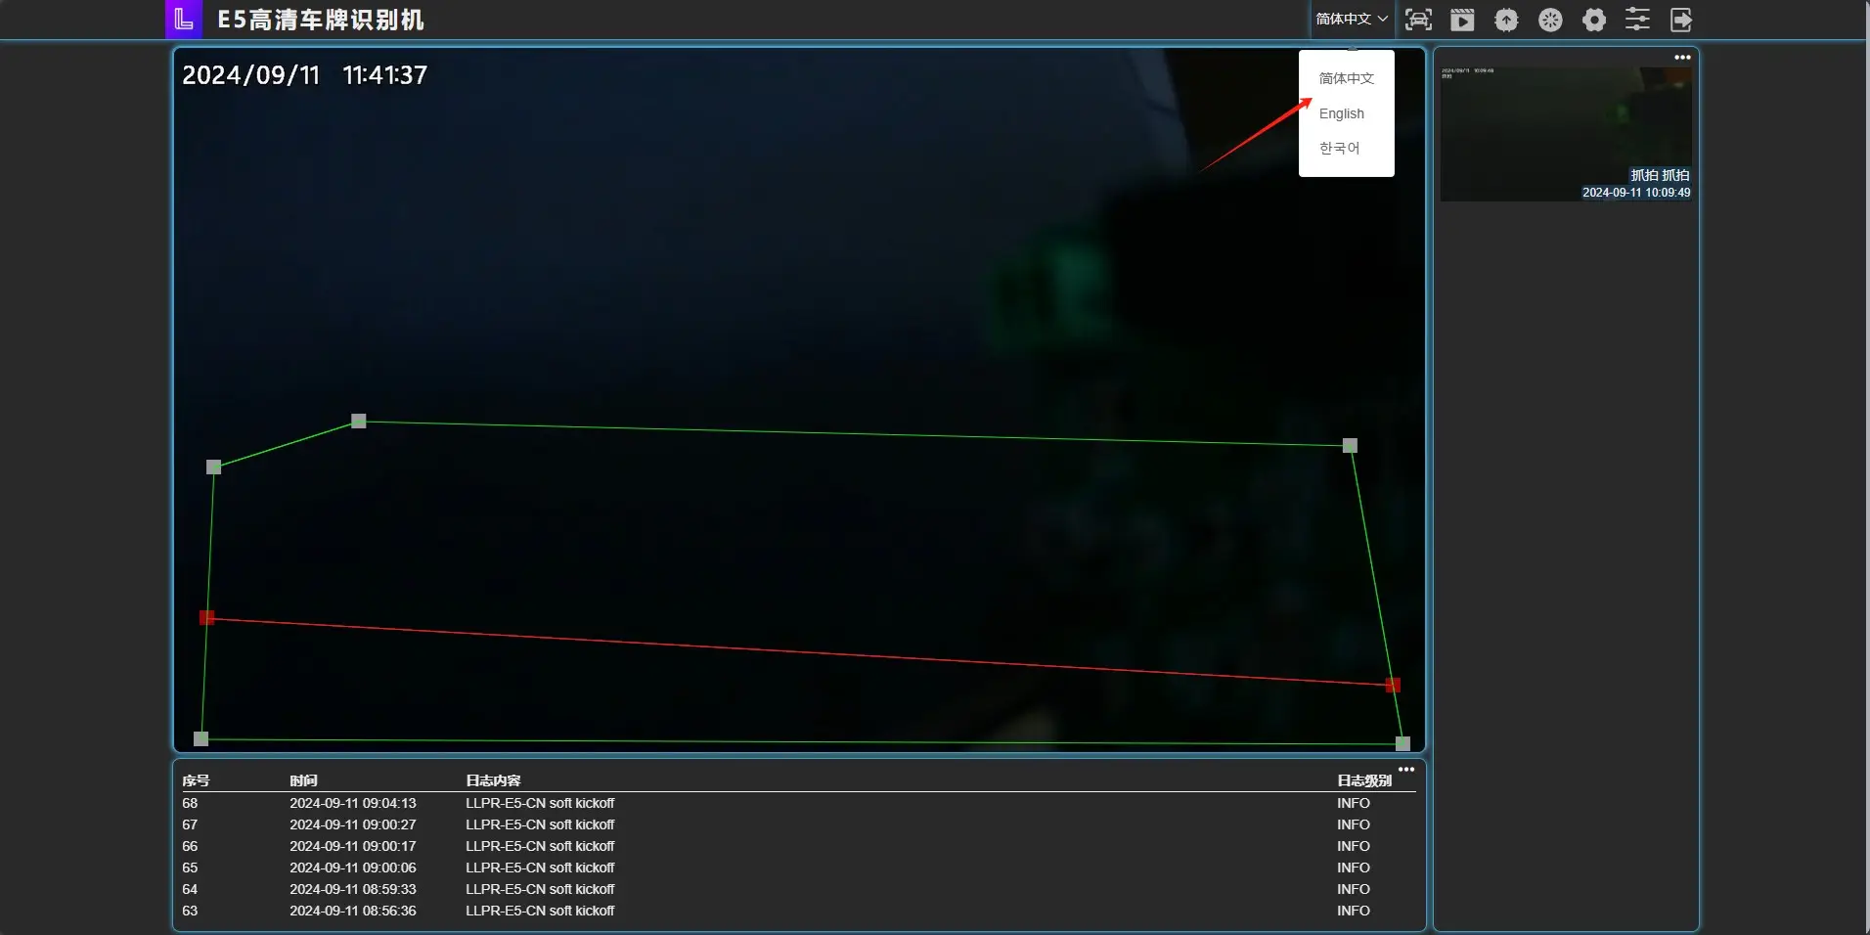Image resolution: width=1870 pixels, height=935 pixels.
Task: Select English from the language menu
Action: (x=1341, y=113)
